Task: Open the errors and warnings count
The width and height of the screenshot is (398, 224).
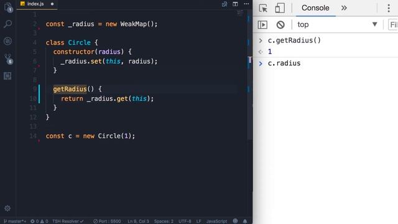Action: tap(39, 222)
